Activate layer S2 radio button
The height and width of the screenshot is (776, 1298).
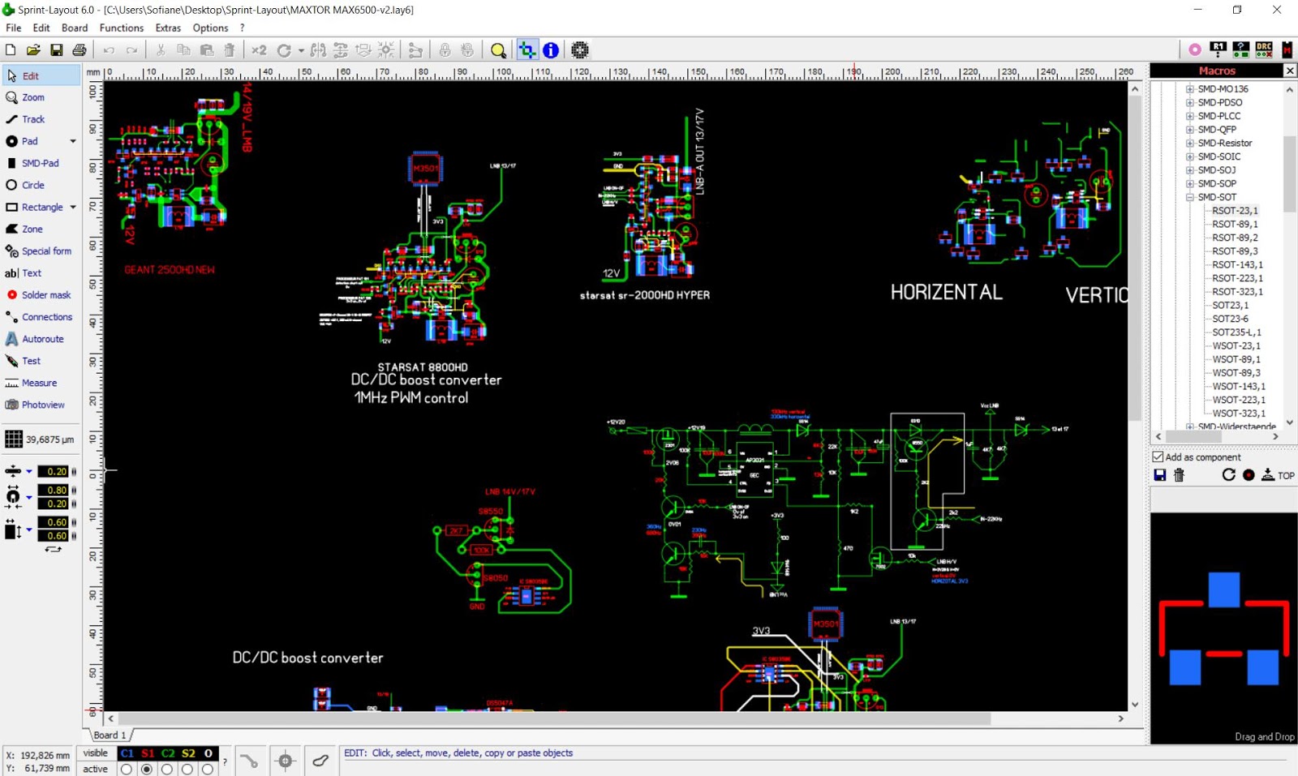pos(187,770)
